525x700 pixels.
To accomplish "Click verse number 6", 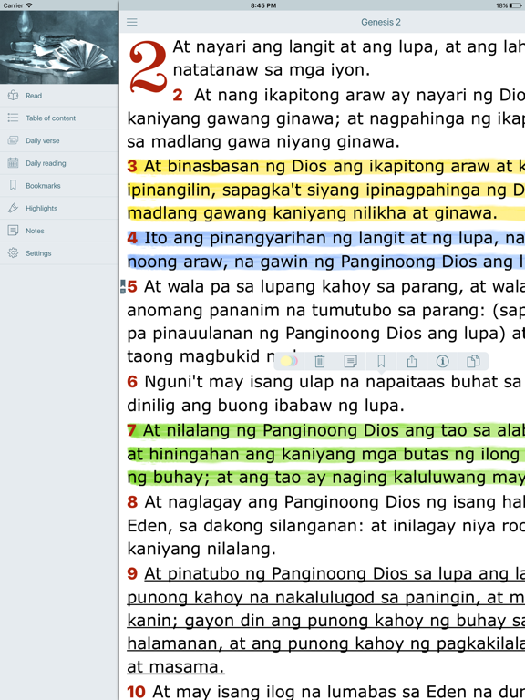I will [132, 382].
